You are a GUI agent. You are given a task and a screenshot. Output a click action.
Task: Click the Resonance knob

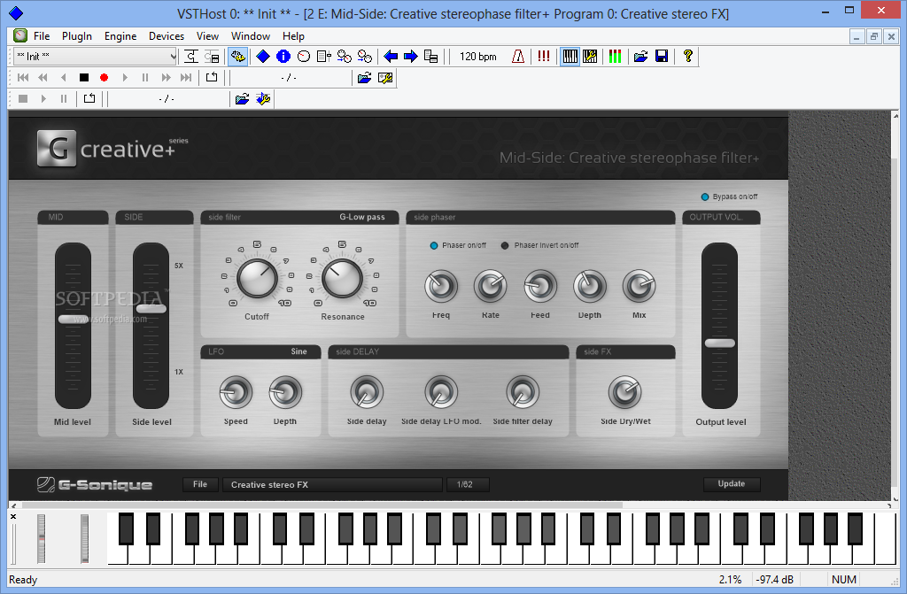[x=342, y=278]
